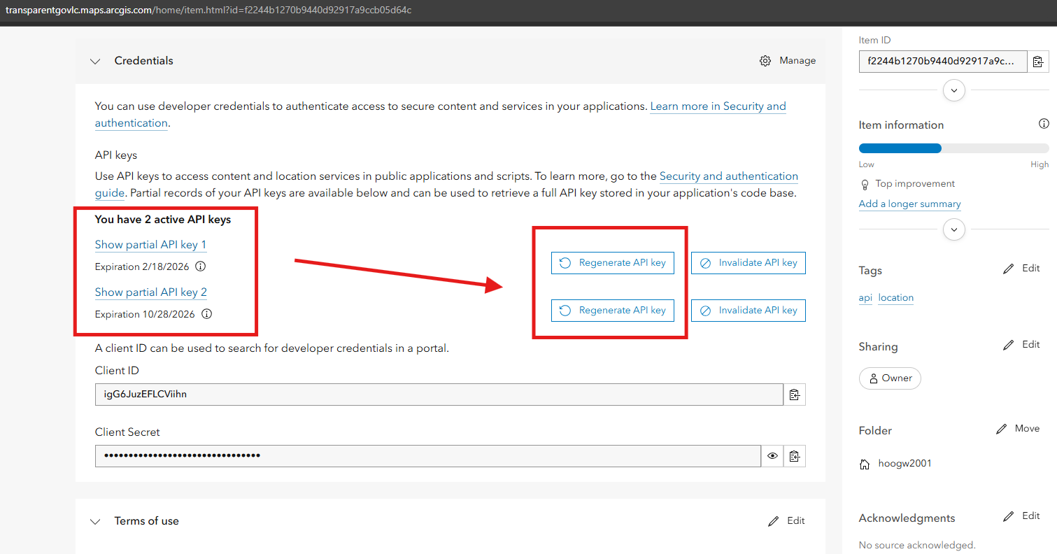Screen dimensions: 1057x554
Task: Expand the chevron below the Item ID field
Action: (x=954, y=90)
